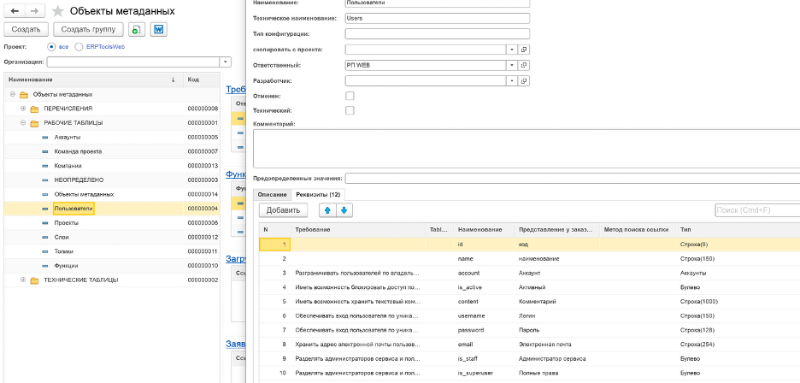Toggle the Отменен checkbox
This screenshot has width=800, height=383.
(350, 96)
